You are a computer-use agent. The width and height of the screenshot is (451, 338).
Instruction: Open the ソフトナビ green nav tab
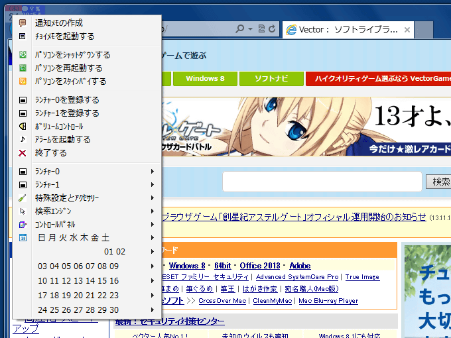pos(271,78)
